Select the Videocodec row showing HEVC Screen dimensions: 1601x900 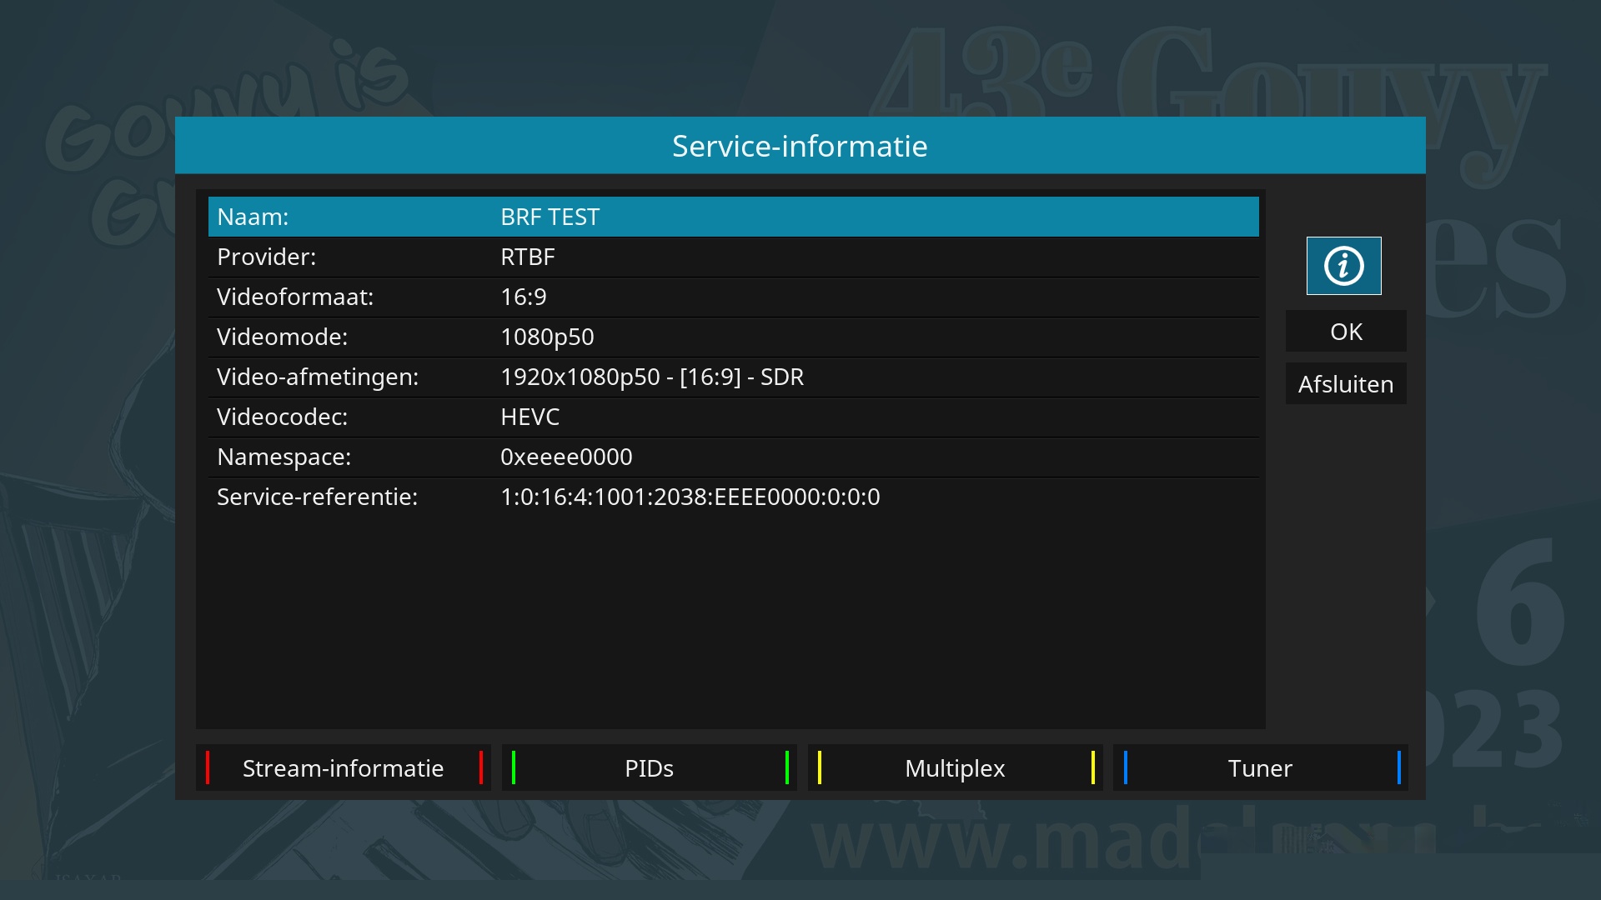tap(734, 417)
